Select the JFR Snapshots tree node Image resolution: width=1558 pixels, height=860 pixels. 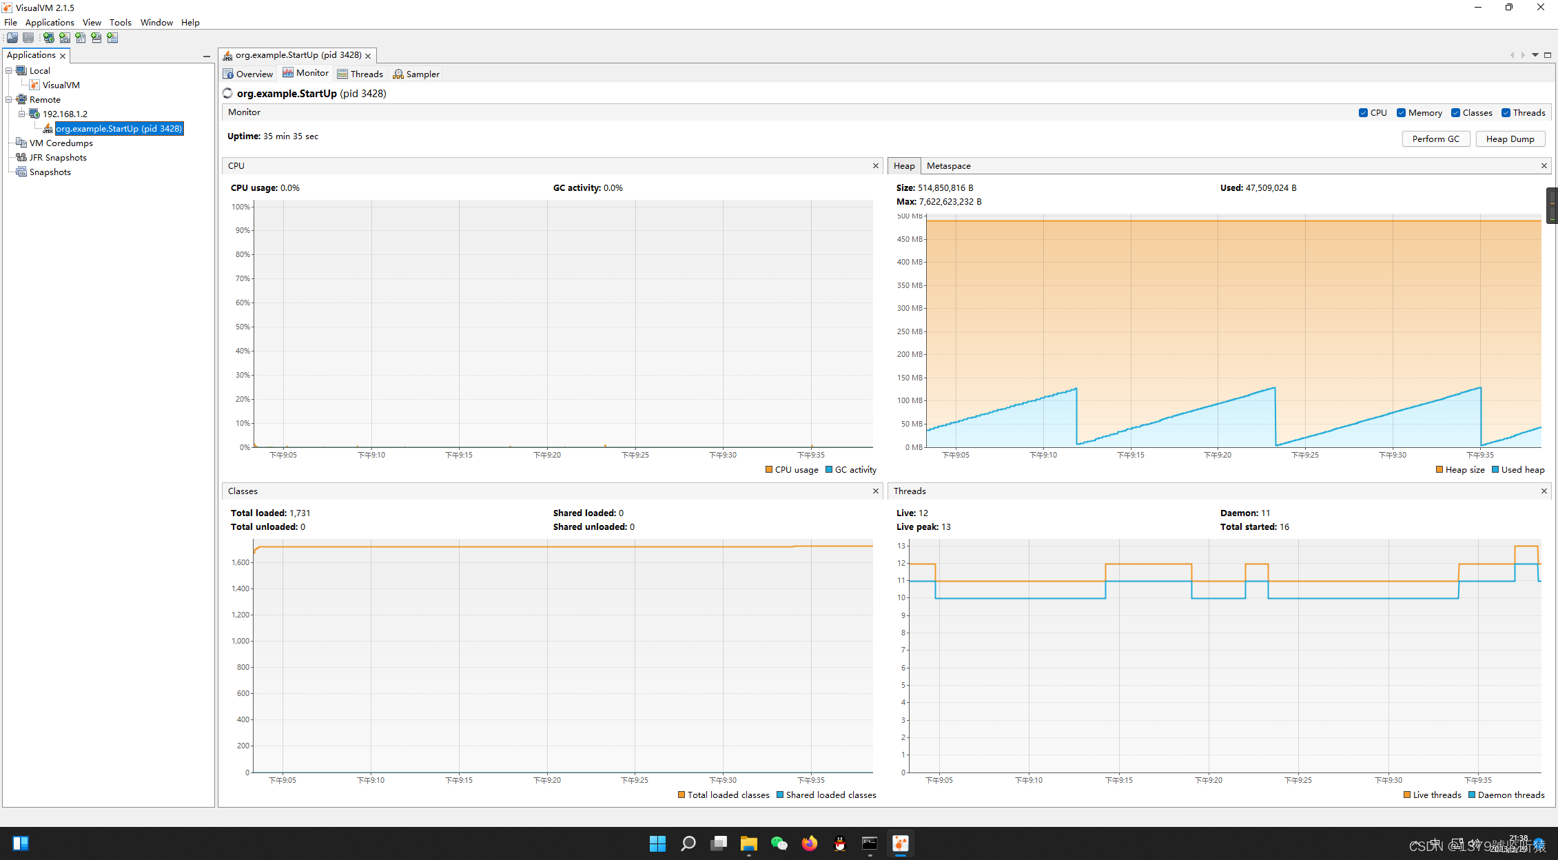pyautogui.click(x=58, y=157)
